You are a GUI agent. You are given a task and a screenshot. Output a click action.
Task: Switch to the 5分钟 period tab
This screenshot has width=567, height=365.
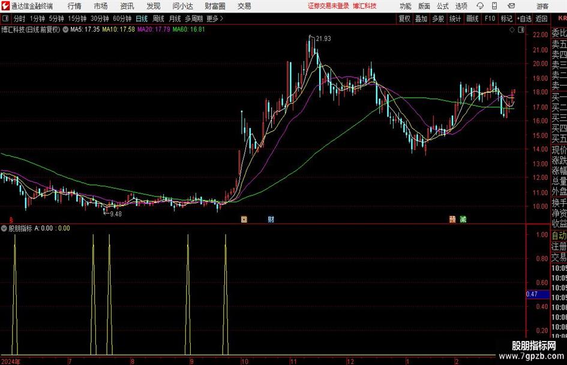coord(56,19)
